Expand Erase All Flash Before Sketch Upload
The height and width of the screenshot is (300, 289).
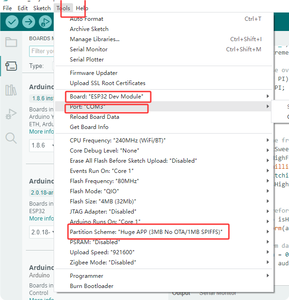(164, 161)
